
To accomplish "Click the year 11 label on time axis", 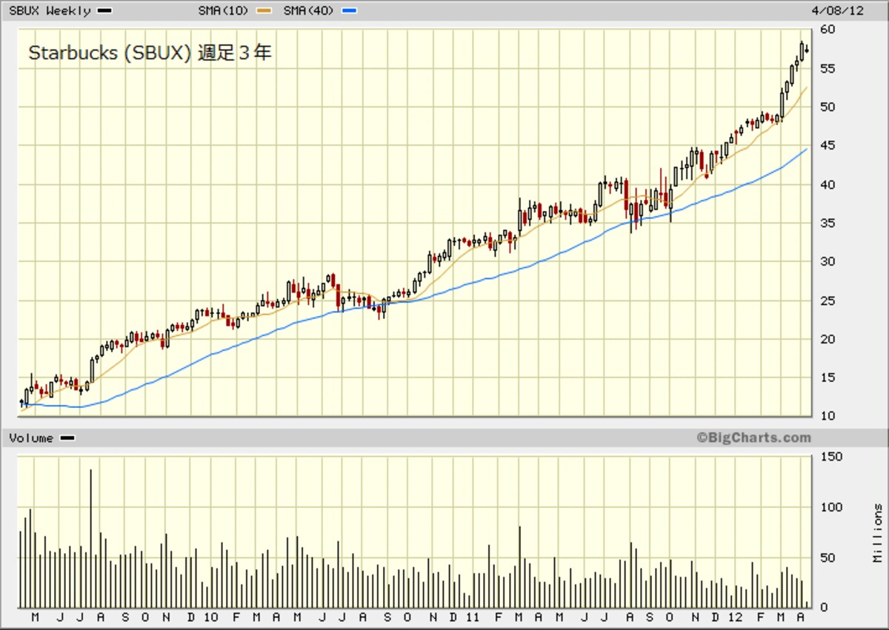I will click(473, 617).
